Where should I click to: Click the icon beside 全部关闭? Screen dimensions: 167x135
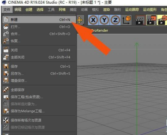[6, 57]
